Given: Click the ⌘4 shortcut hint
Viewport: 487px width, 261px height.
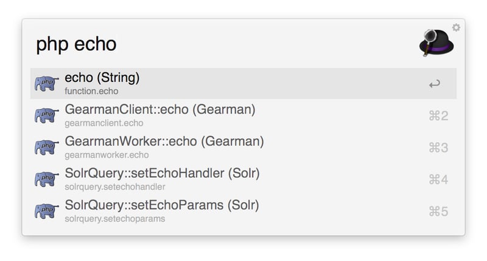Looking at the screenshot, I should pos(438,180).
